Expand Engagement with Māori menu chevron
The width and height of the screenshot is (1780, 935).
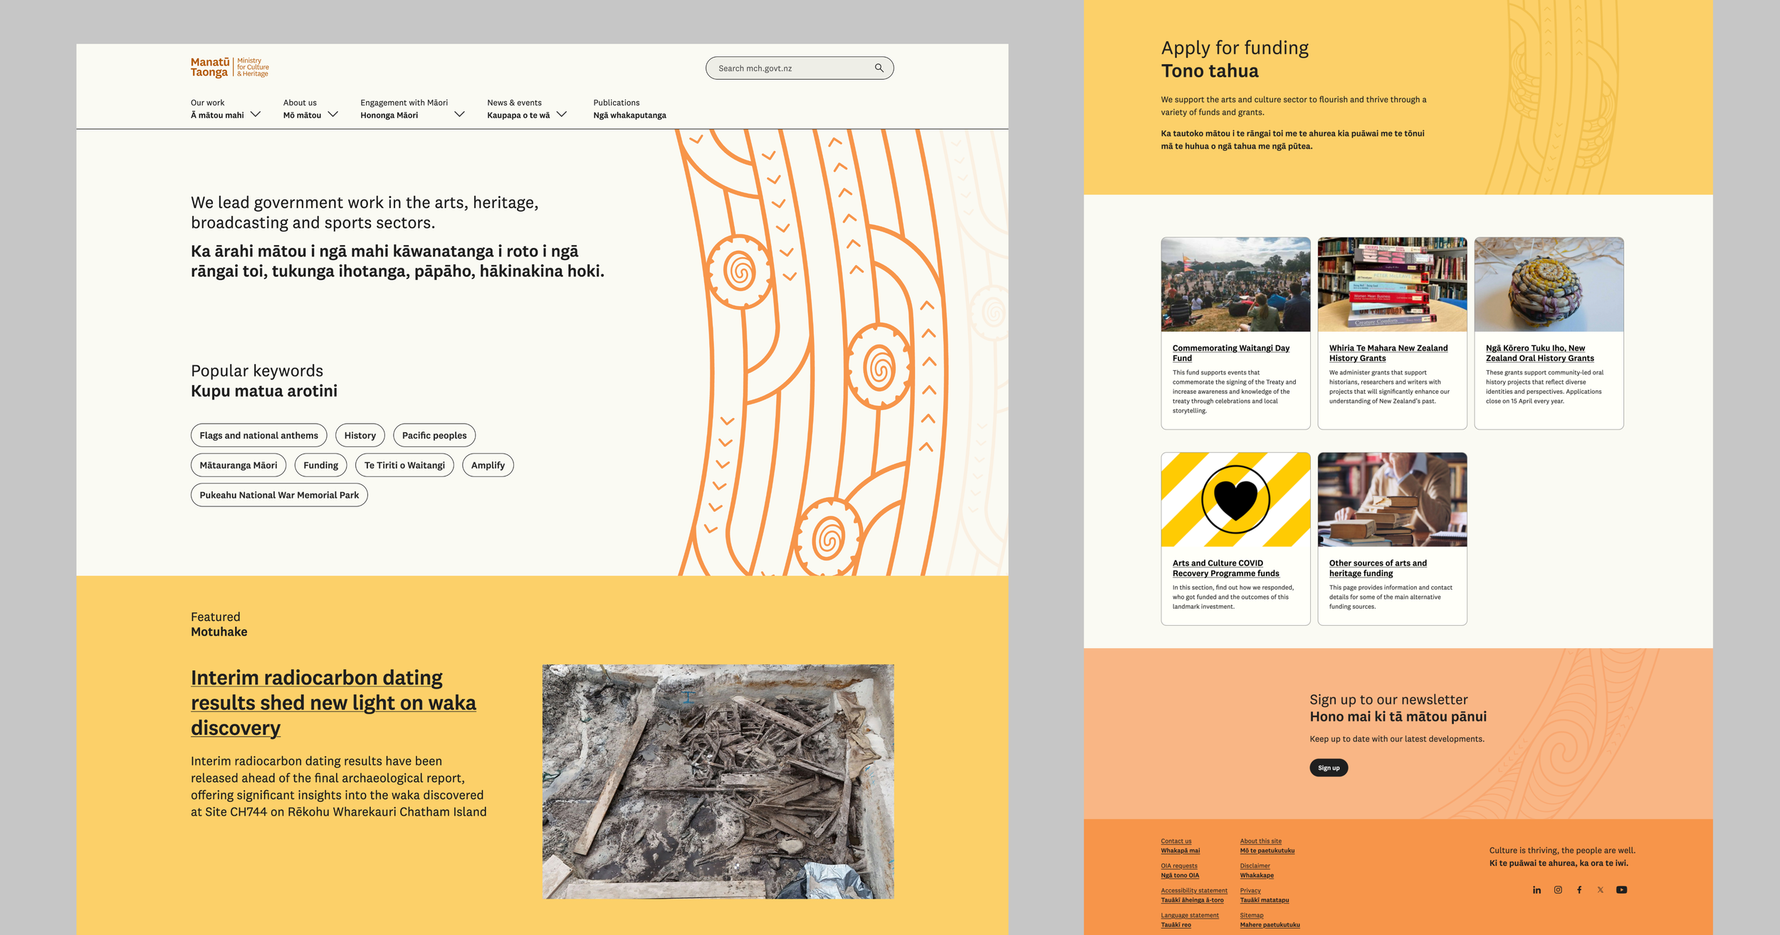459,114
